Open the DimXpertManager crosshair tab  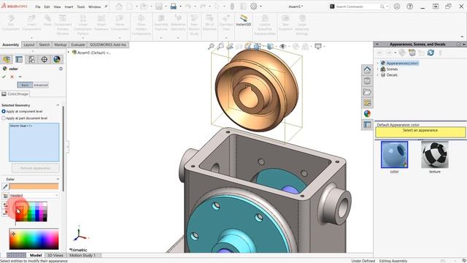pos(44,59)
